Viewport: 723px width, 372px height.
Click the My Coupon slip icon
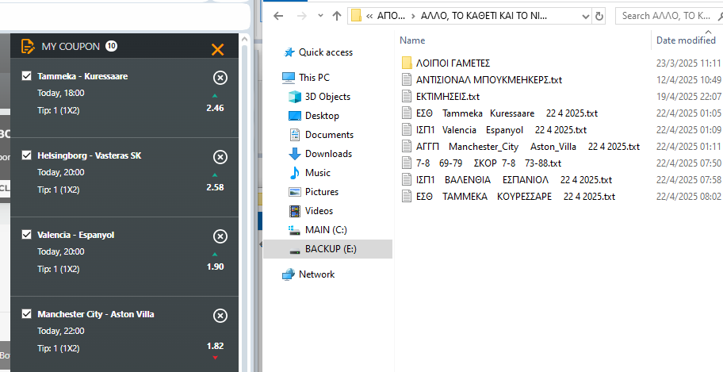coord(28,47)
